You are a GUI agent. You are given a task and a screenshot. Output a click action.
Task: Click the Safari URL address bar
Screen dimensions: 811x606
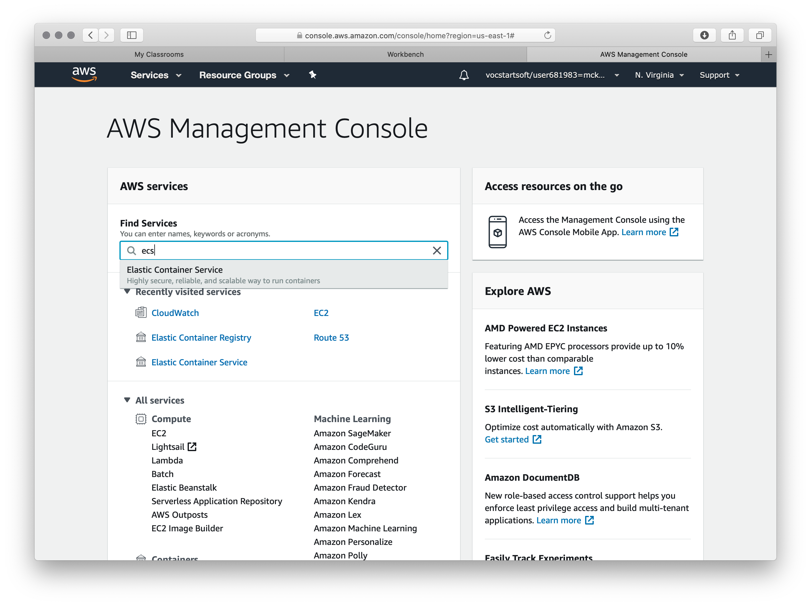406,35
